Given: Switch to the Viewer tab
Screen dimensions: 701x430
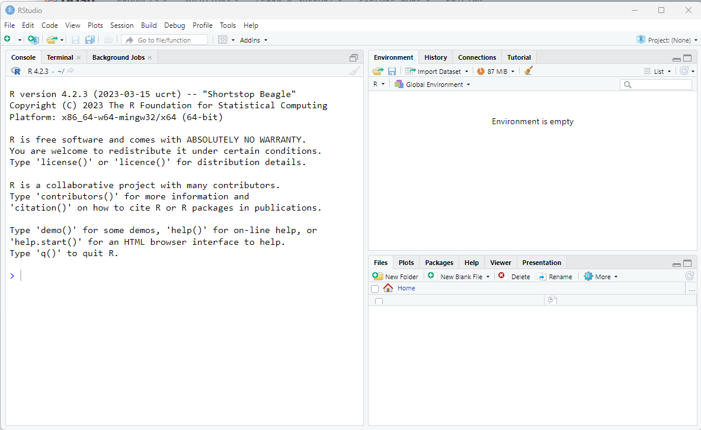Looking at the screenshot, I should (500, 263).
